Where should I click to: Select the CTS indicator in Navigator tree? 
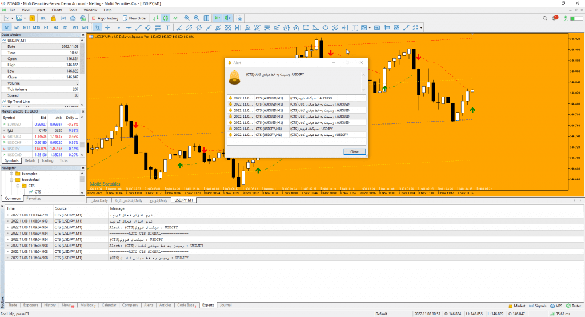[34, 192]
